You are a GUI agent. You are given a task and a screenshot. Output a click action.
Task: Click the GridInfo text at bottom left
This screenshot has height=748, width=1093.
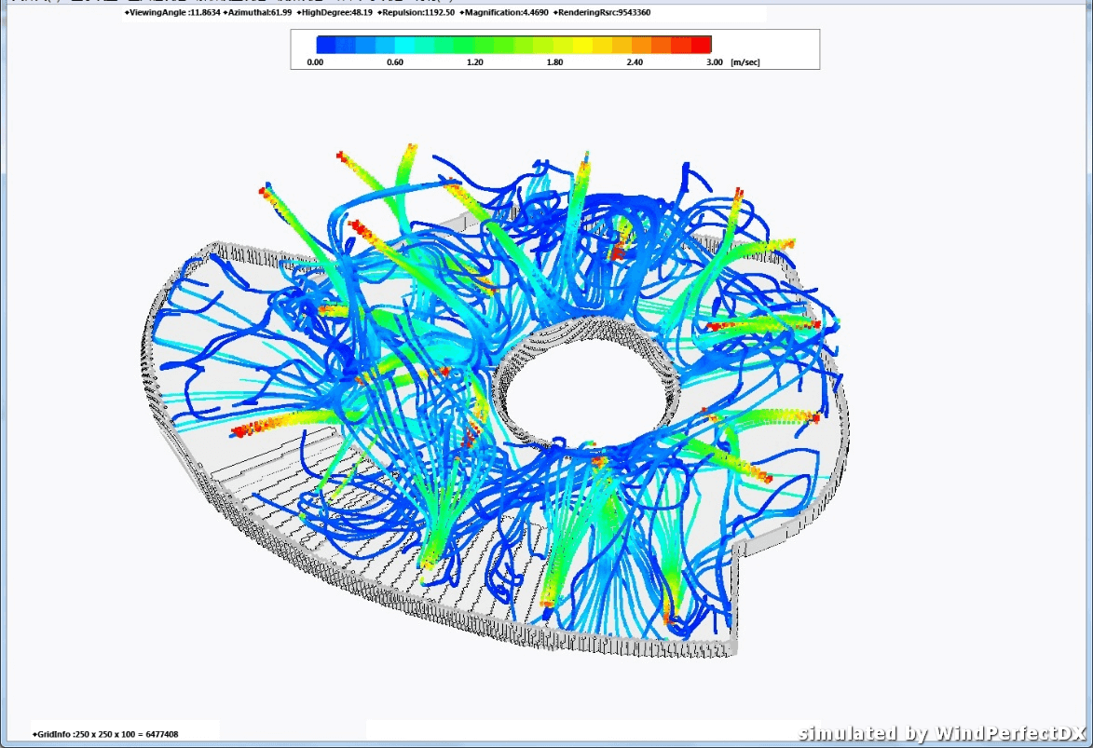(x=105, y=734)
